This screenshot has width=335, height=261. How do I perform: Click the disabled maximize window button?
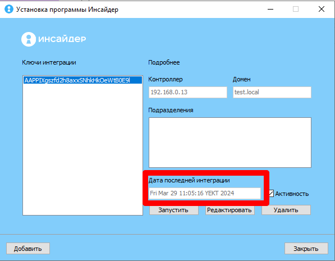296,9
